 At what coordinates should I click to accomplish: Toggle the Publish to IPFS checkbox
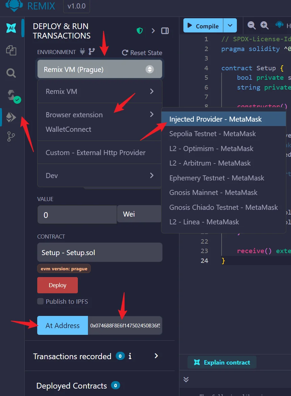(x=41, y=301)
